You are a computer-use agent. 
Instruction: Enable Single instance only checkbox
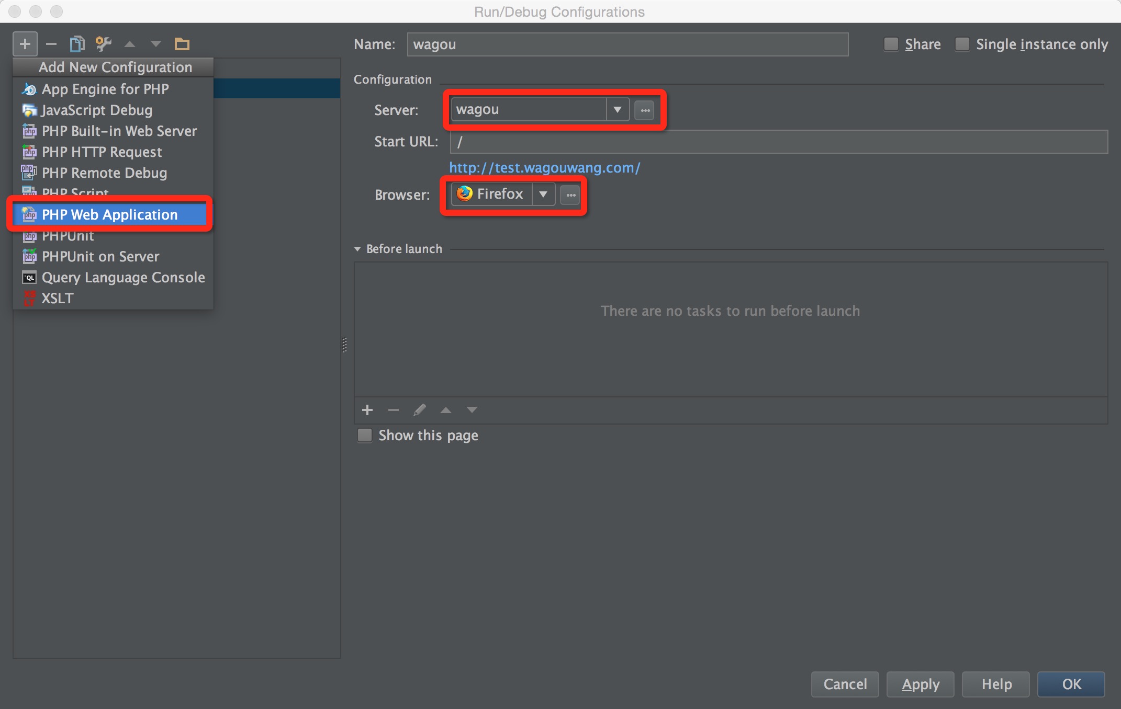pos(962,44)
